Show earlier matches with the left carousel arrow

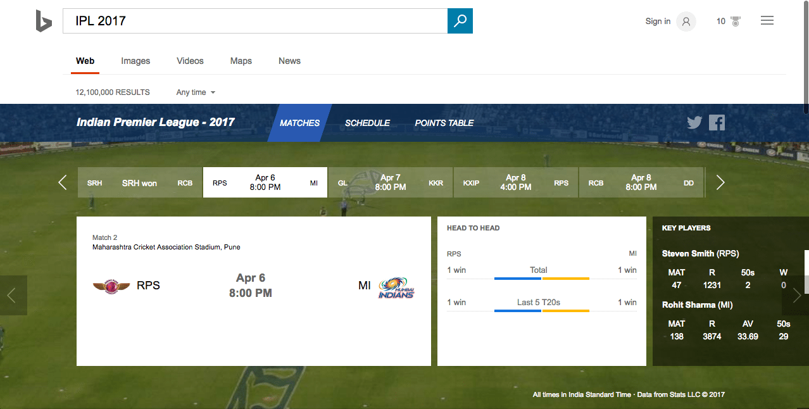click(x=62, y=182)
